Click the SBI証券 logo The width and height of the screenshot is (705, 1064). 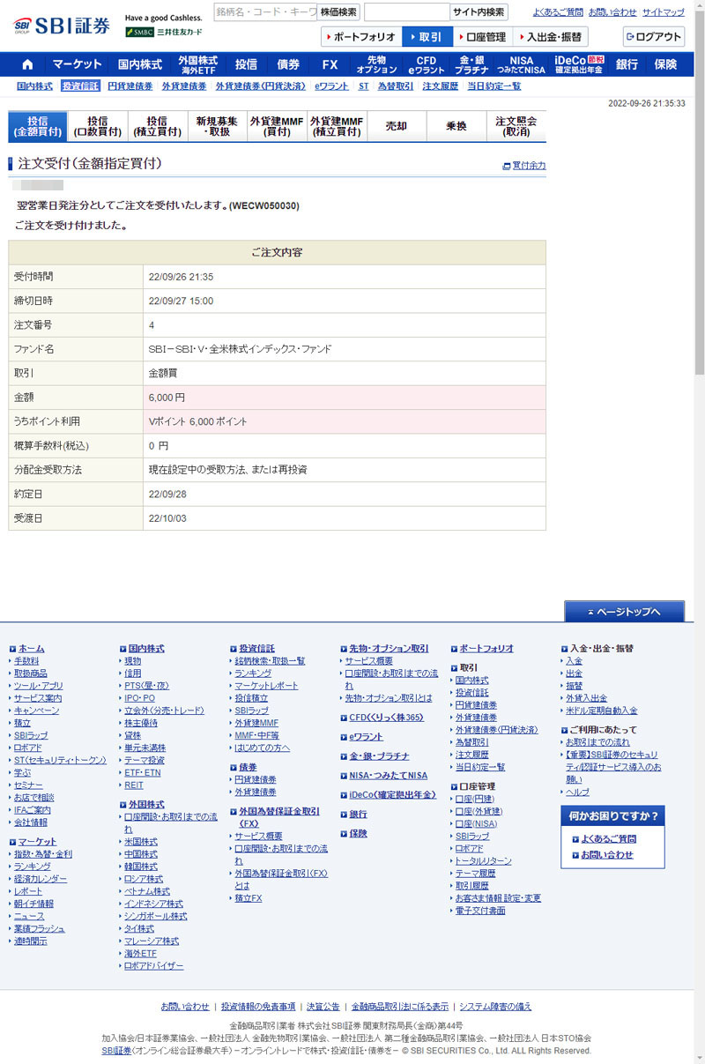click(x=62, y=26)
